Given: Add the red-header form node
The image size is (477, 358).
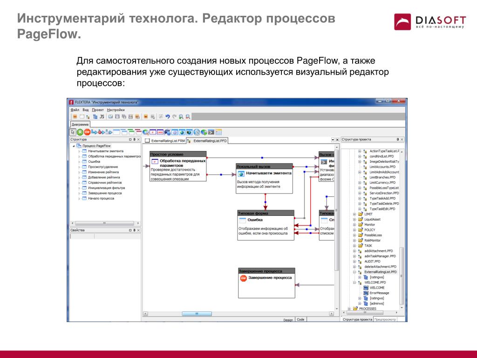Looking at the screenshot, I should pyautogui.click(x=138, y=132).
